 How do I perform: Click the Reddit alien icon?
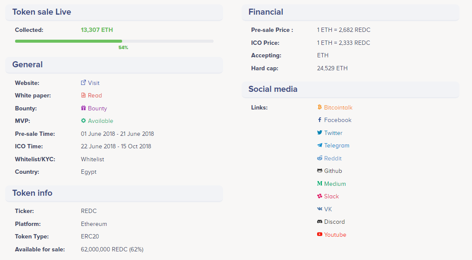(320, 158)
